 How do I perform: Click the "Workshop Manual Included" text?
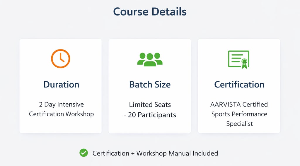177,153
